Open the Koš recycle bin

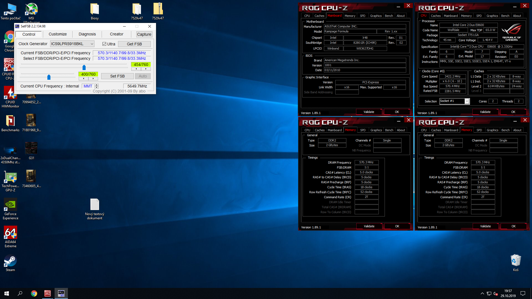tap(516, 263)
